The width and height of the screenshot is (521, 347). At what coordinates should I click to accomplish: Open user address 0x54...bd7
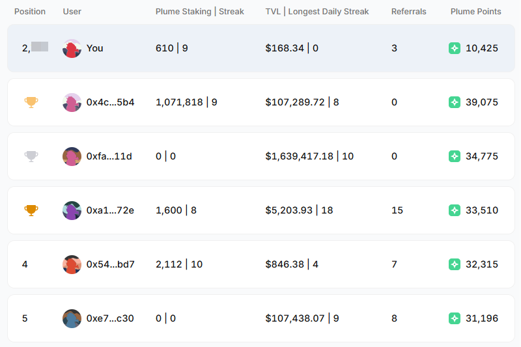point(110,264)
